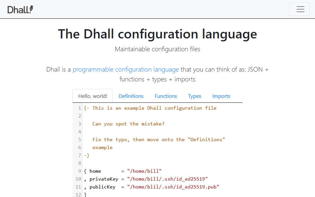Screen dimensions: 315x197
Task: Click the subtitle "Maintainable configuration files"
Action: pos(157,49)
